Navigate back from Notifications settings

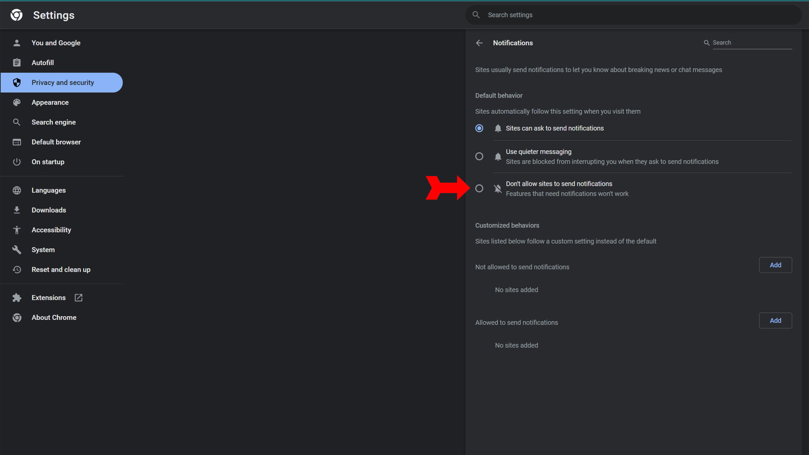click(x=479, y=43)
